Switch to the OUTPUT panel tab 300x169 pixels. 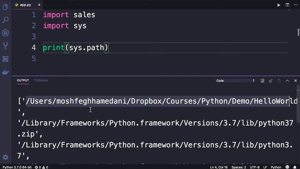point(23,80)
